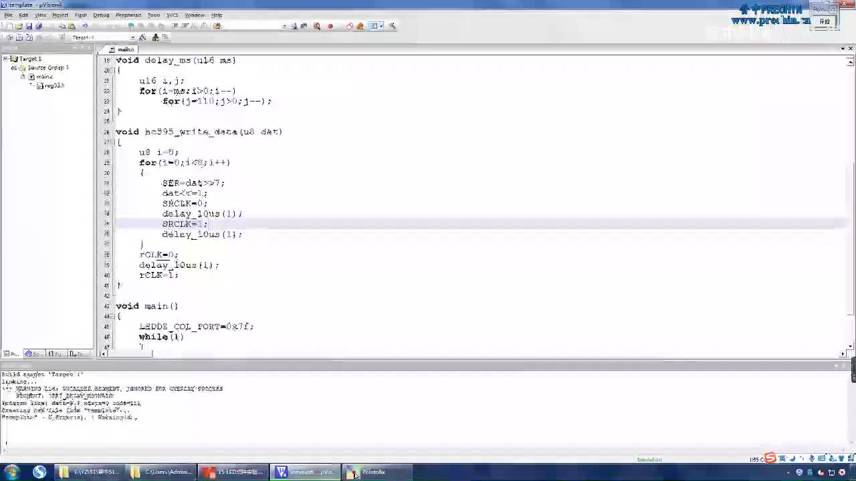
Task: Click the Paste toolbar icon
Action: coord(72,26)
